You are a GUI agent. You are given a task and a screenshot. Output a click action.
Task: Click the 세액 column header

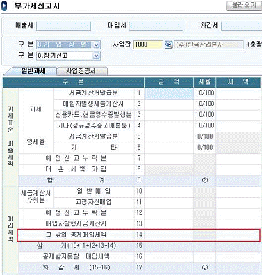(238, 82)
